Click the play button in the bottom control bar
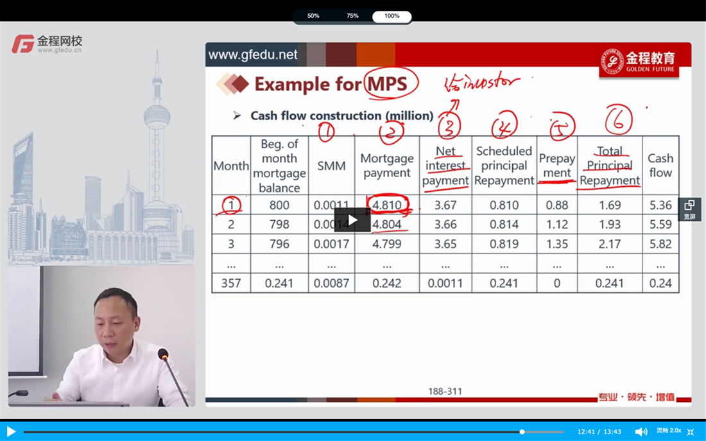This screenshot has width=706, height=441. [11, 431]
